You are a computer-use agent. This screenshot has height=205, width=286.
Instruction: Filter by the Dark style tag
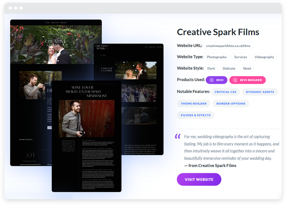pyautogui.click(x=211, y=68)
